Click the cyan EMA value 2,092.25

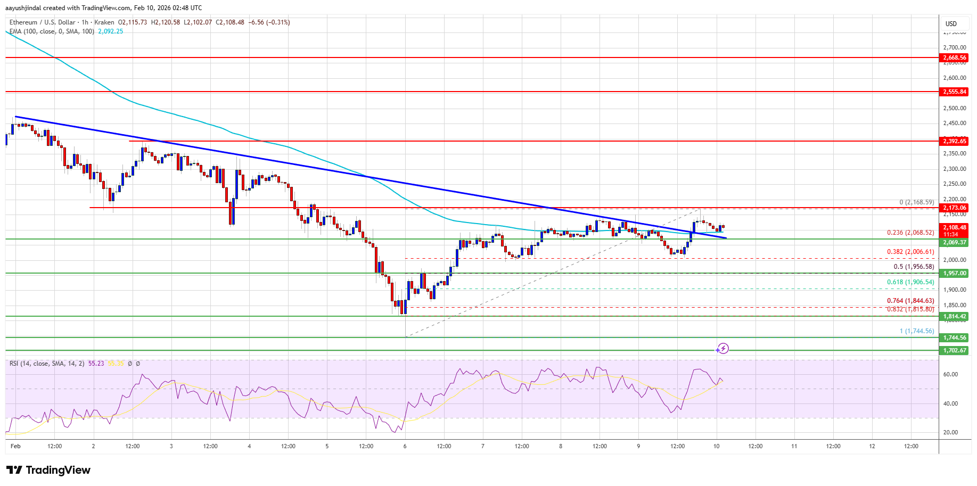[x=109, y=32]
